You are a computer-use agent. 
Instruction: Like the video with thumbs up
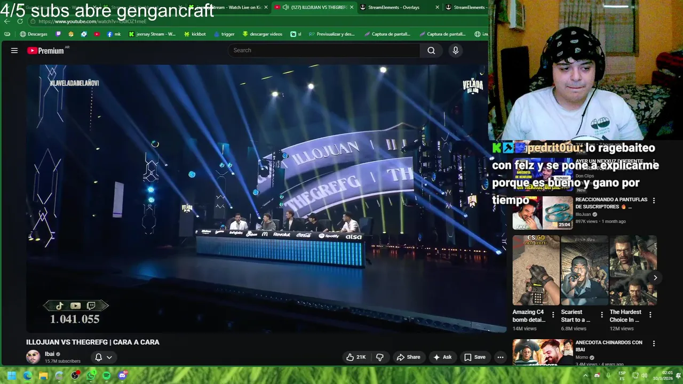tap(356, 357)
